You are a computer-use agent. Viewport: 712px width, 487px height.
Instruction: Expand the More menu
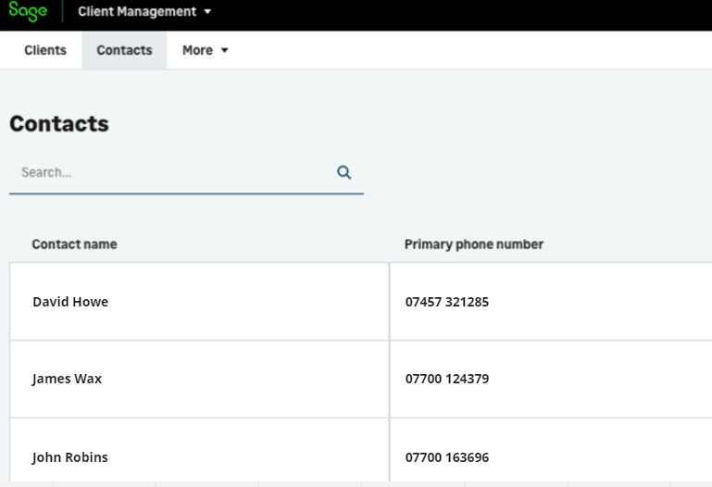coord(197,50)
